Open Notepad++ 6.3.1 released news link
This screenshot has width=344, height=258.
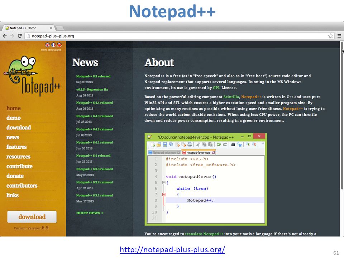[x=95, y=195]
